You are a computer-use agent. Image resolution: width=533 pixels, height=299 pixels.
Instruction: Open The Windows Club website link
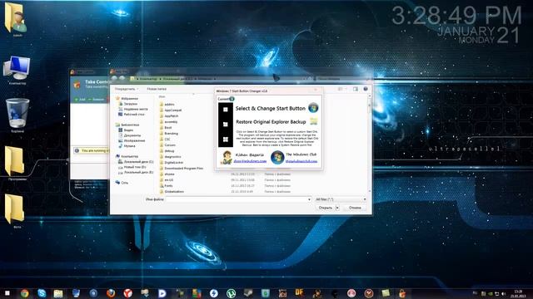pos(301,161)
